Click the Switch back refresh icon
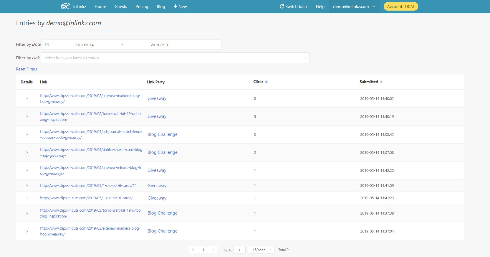 click(x=282, y=6)
